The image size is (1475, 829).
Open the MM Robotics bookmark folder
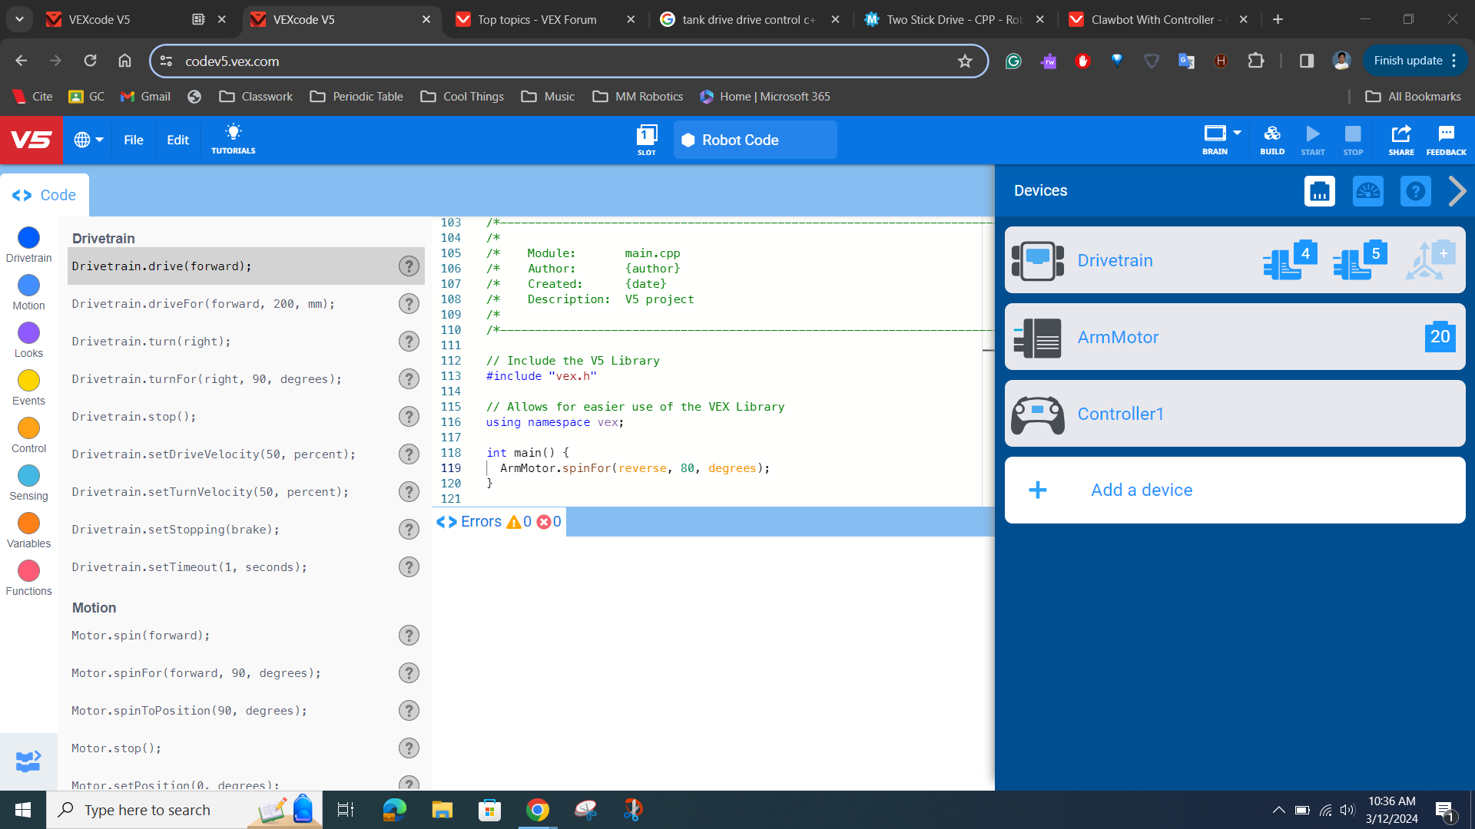click(638, 97)
